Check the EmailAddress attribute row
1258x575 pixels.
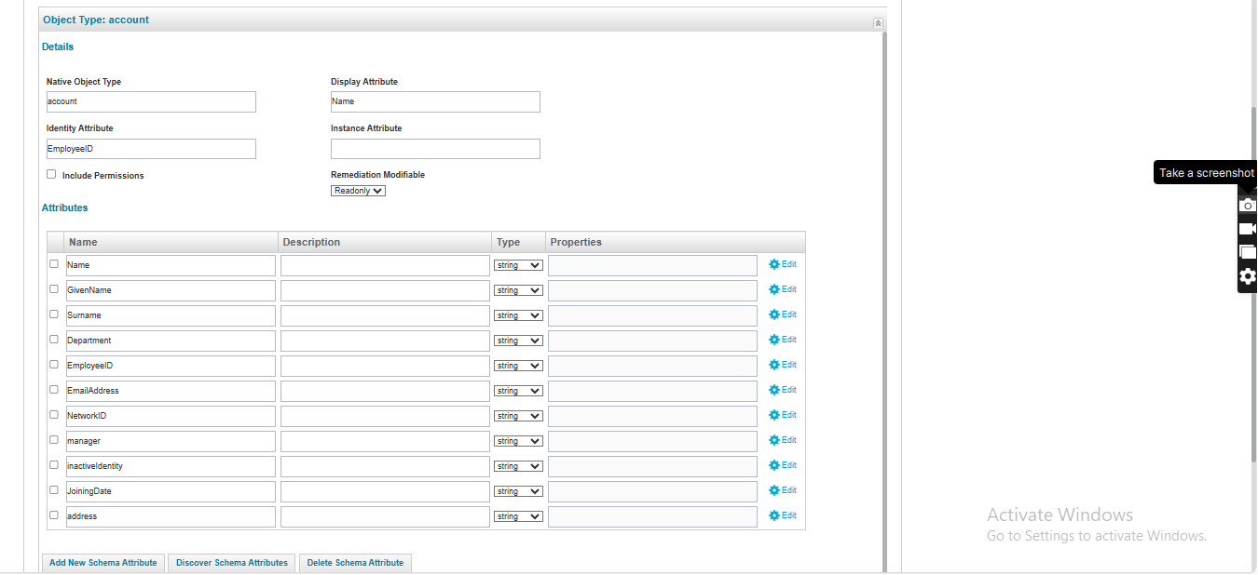(x=54, y=390)
